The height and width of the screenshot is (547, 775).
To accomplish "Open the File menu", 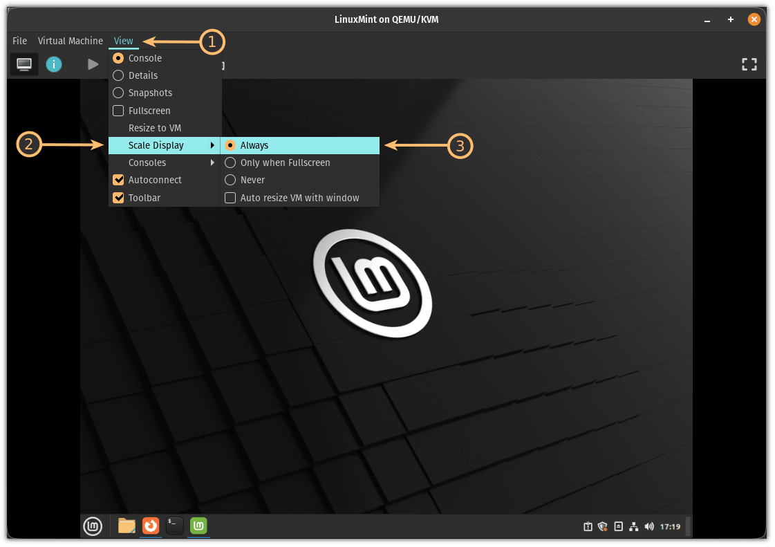I will coord(19,41).
